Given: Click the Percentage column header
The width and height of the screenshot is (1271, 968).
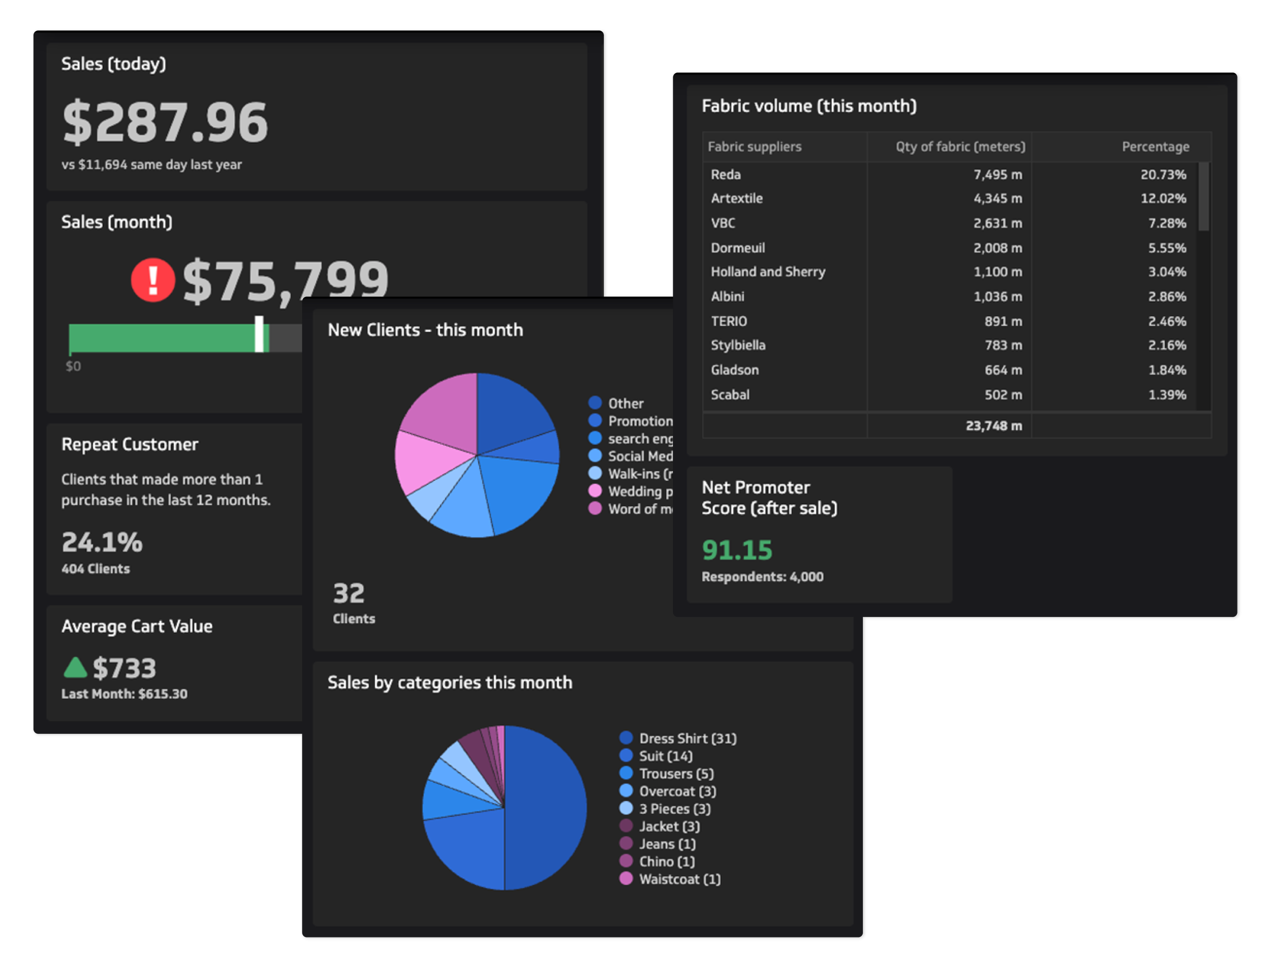Looking at the screenshot, I should pos(1155,147).
